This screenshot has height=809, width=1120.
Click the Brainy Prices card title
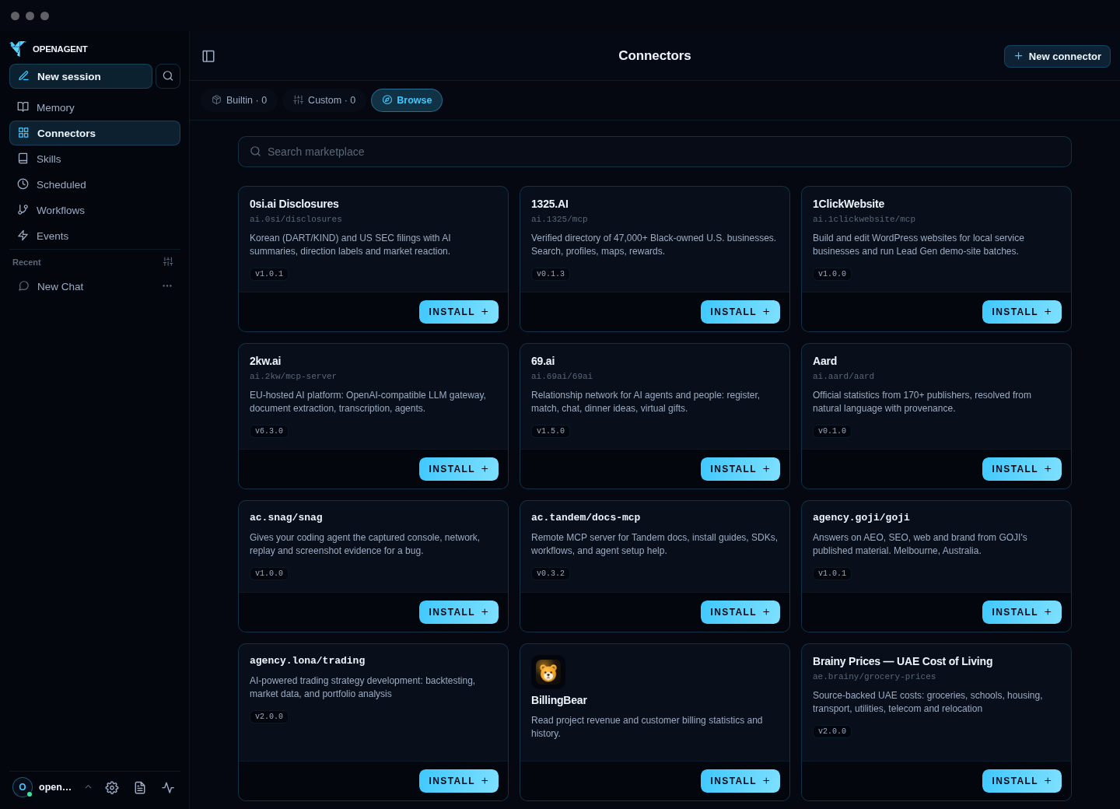pyautogui.click(x=902, y=661)
